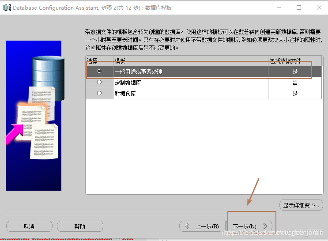This screenshot has height=241, width=328.
Task: Click the 定制数据库 template name
Action: click(x=128, y=83)
